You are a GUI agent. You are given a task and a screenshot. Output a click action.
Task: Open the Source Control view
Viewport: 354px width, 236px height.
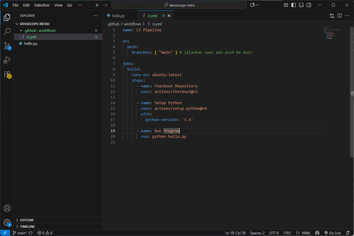[x=7, y=46]
